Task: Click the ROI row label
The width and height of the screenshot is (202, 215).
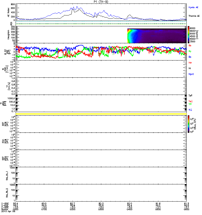Action: pos(11,24)
